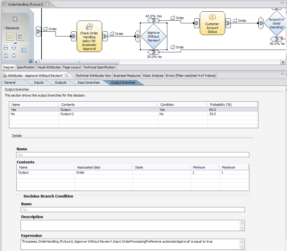Click the diagram scroll left arrow
The width and height of the screenshot is (287, 251).
click(36, 62)
